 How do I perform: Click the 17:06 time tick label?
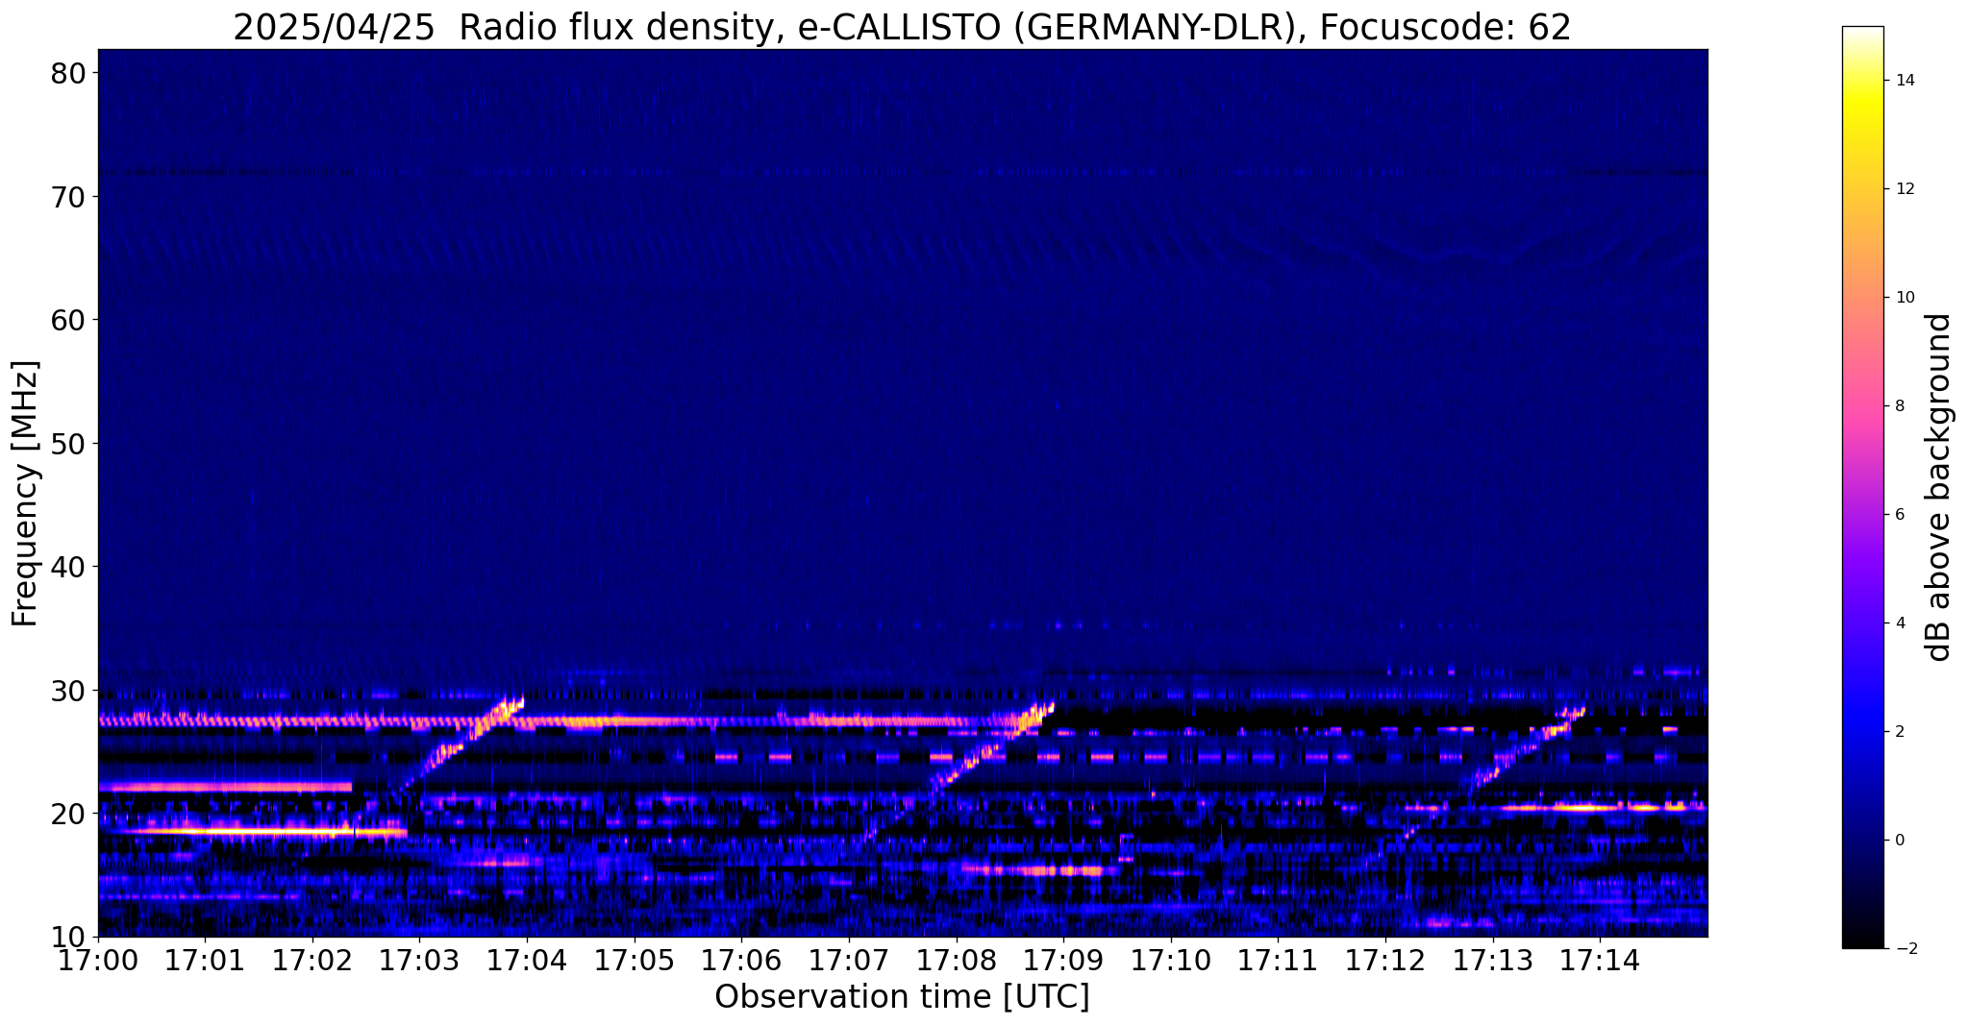point(741,960)
